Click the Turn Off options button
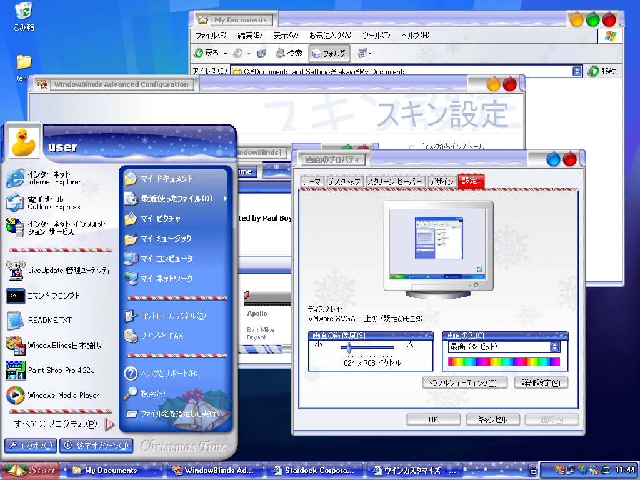 click(96, 446)
